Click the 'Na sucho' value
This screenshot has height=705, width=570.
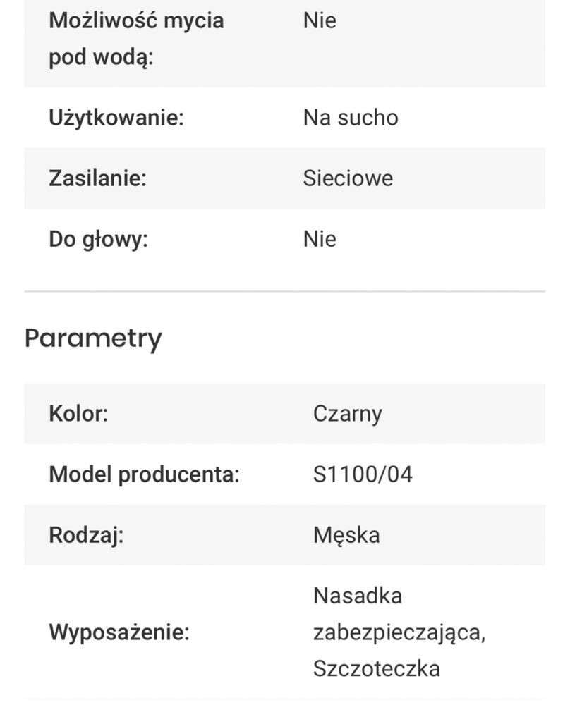351,118
